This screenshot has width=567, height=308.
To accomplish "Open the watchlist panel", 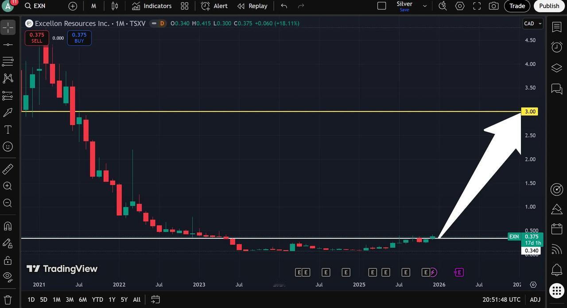I will tap(557, 27).
